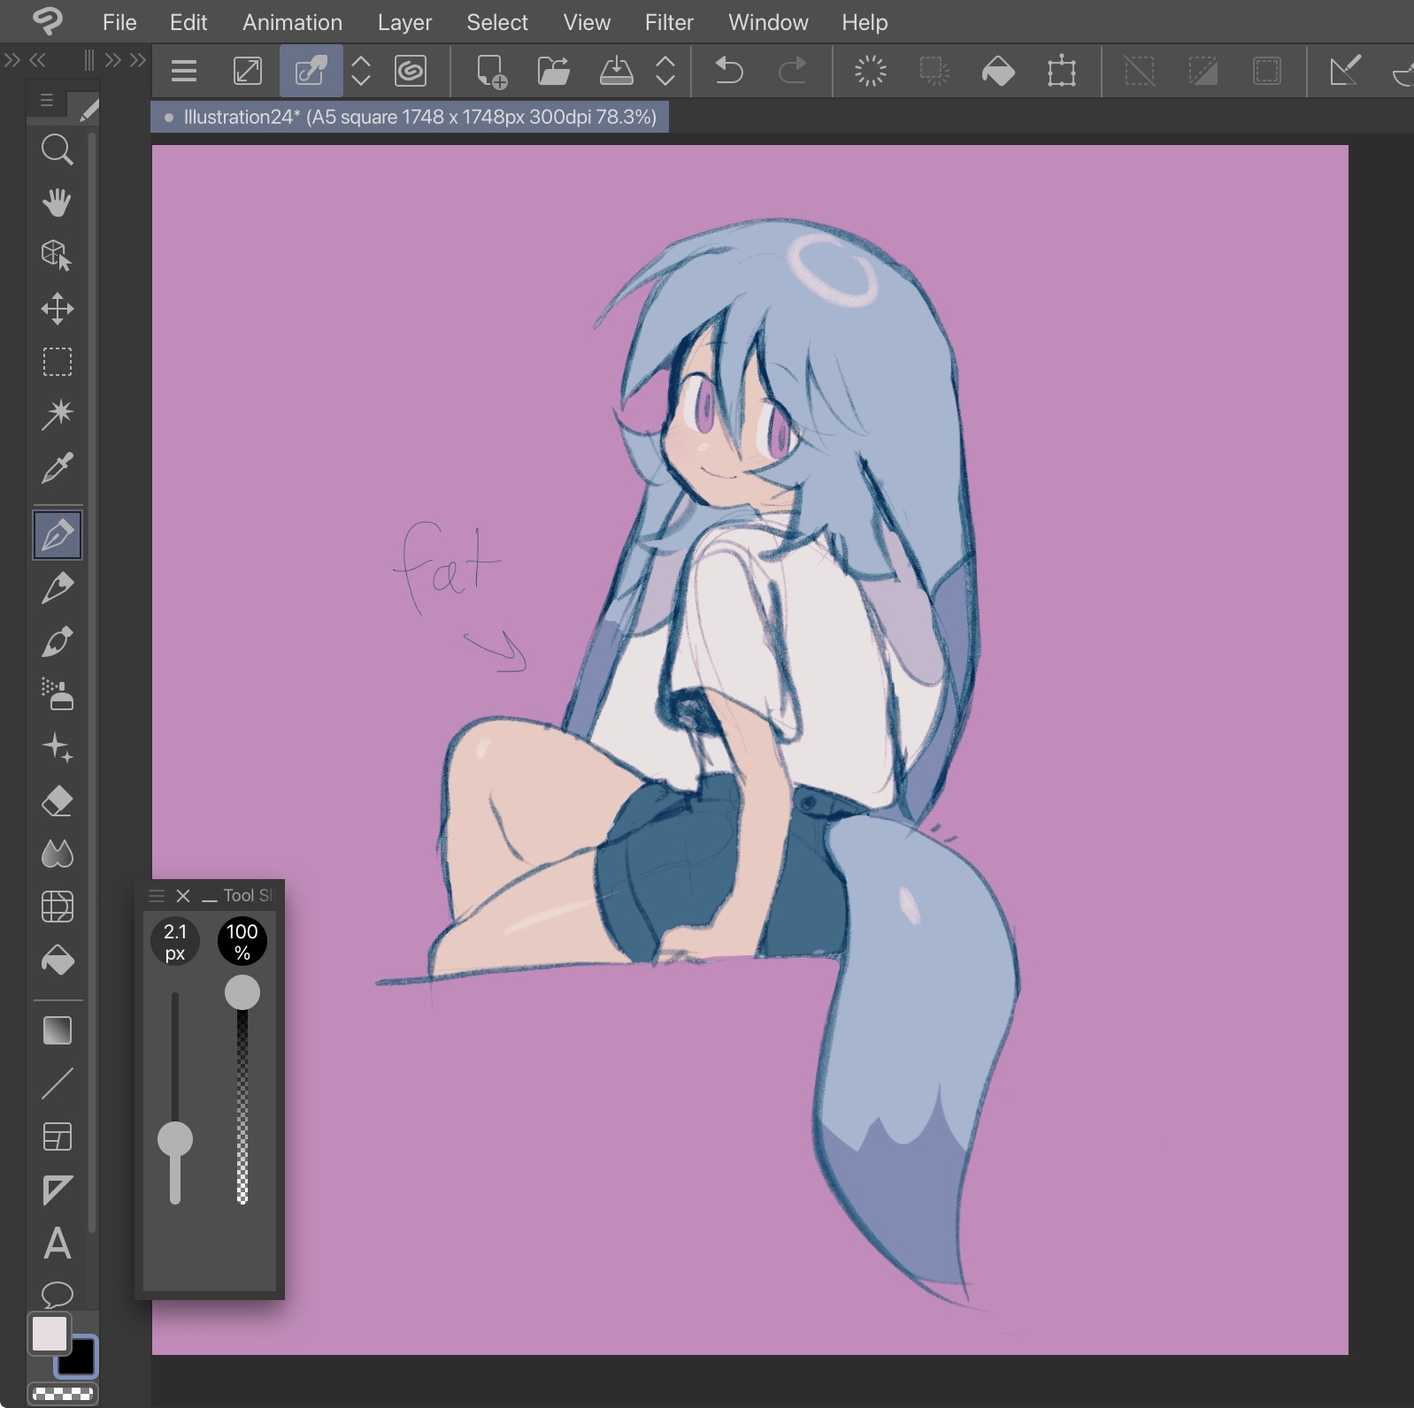Select the Auto select magic wand tool
Viewport: 1414px width, 1408px height.
tap(57, 414)
